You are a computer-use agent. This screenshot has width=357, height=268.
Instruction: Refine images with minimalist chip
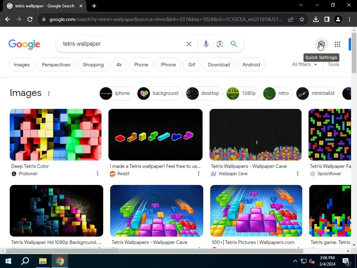317,94
